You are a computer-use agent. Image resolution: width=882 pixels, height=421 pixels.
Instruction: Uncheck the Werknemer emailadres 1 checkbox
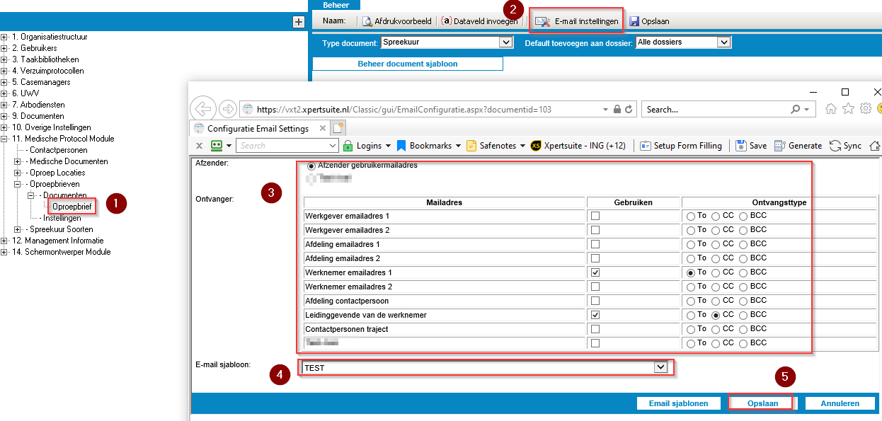click(x=595, y=272)
